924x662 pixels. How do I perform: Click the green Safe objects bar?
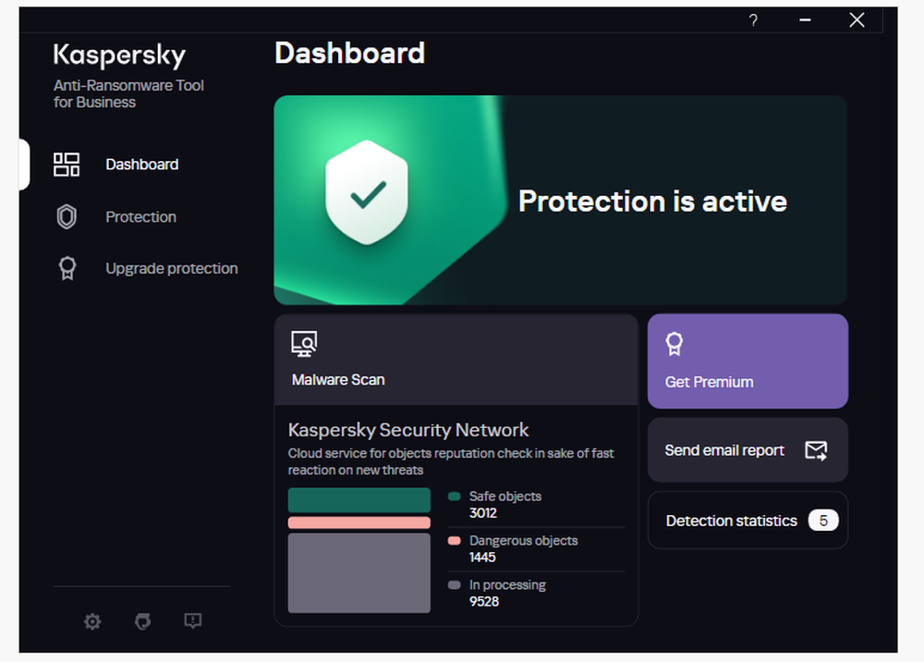coord(359,500)
